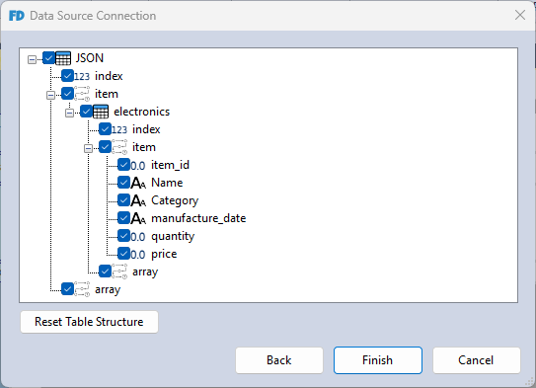Click Finish to complete the connection

[378, 360]
